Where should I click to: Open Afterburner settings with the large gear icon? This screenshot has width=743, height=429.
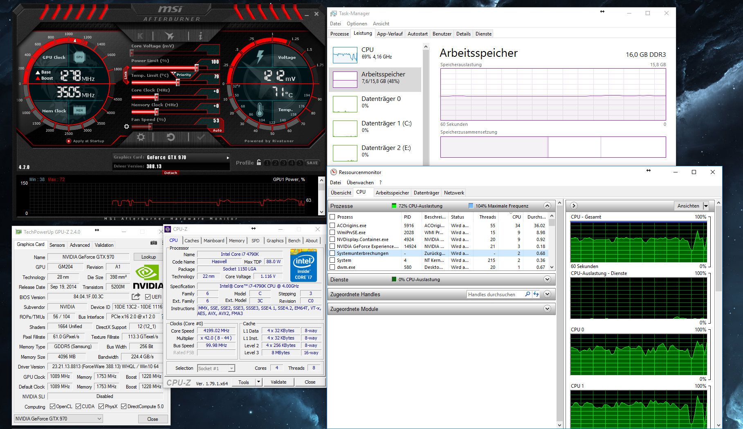(141, 137)
